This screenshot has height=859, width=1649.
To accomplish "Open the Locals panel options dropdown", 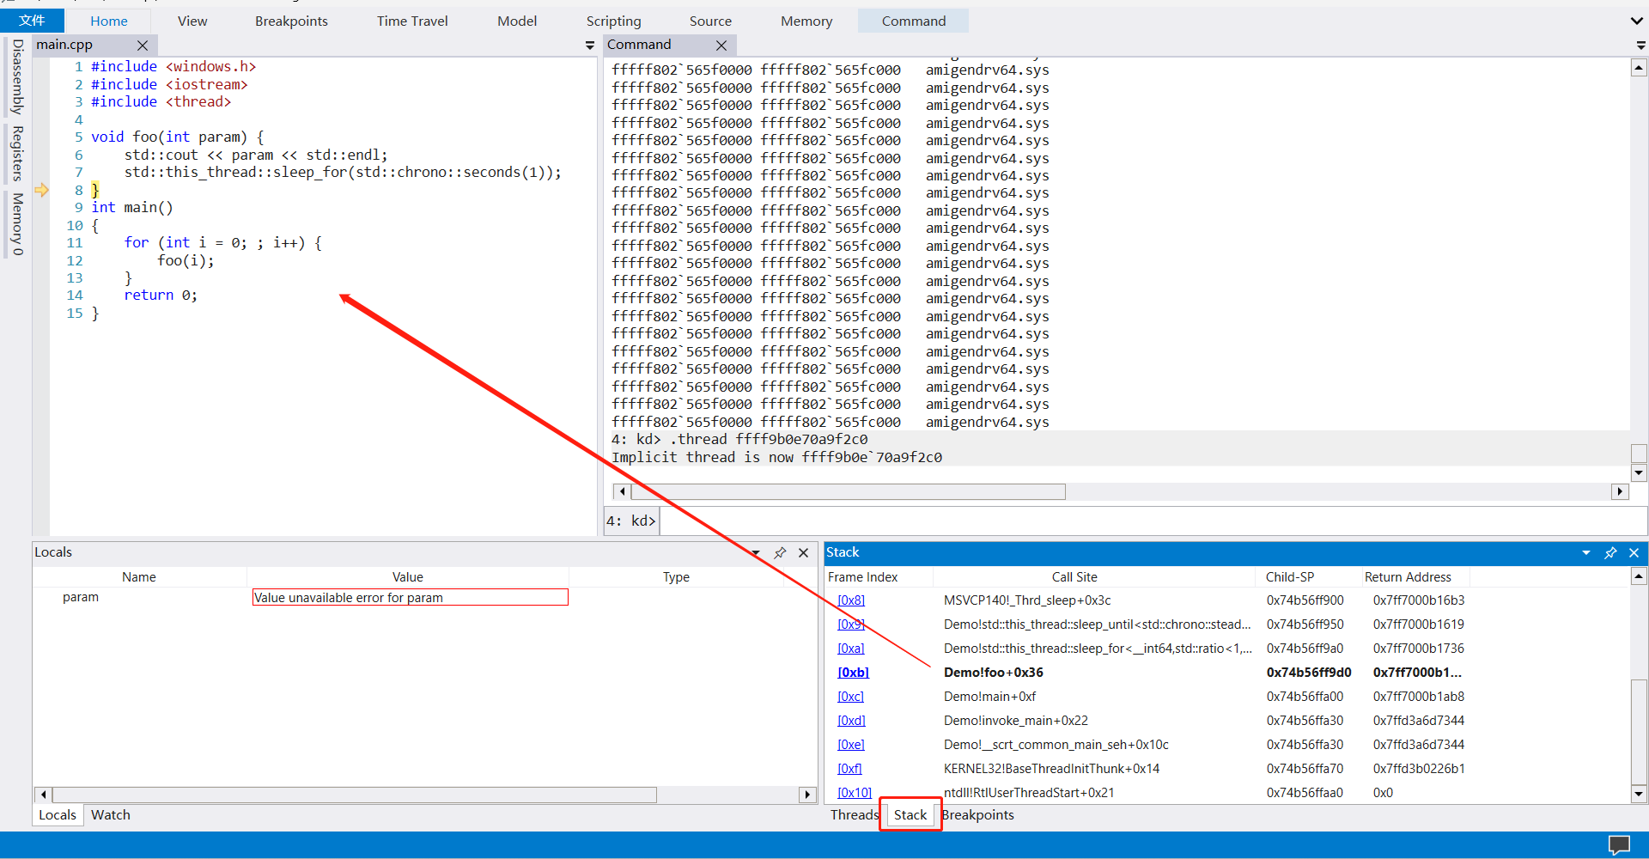I will (756, 553).
